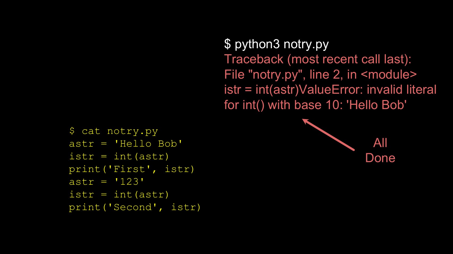Click the print('First', istr) statement
The height and width of the screenshot is (254, 453).
[x=131, y=169]
